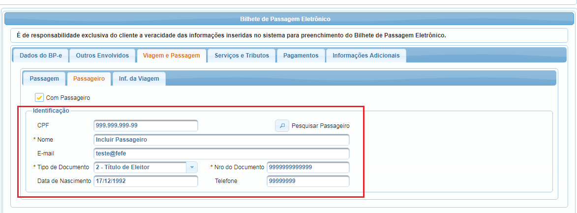Image resolution: width=577 pixels, height=213 pixels.
Task: Go to the Serviços e Tributos tab
Action: 242,56
